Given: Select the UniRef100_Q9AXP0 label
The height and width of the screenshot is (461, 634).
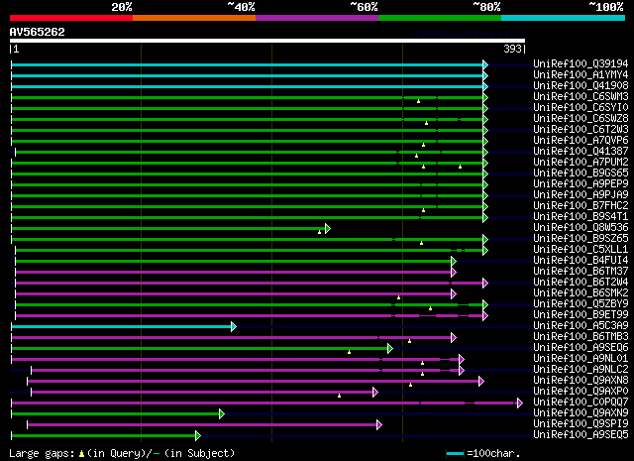Looking at the screenshot, I should click(581, 392).
